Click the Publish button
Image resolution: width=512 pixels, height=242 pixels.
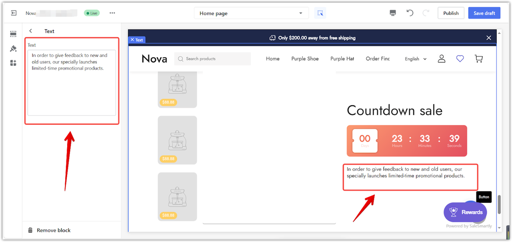click(x=451, y=13)
